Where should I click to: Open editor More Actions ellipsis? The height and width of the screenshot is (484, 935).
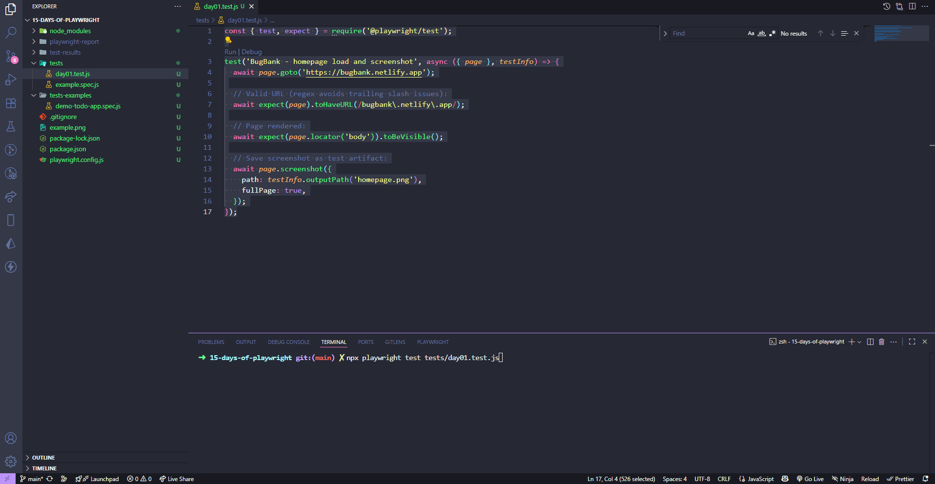925,6
